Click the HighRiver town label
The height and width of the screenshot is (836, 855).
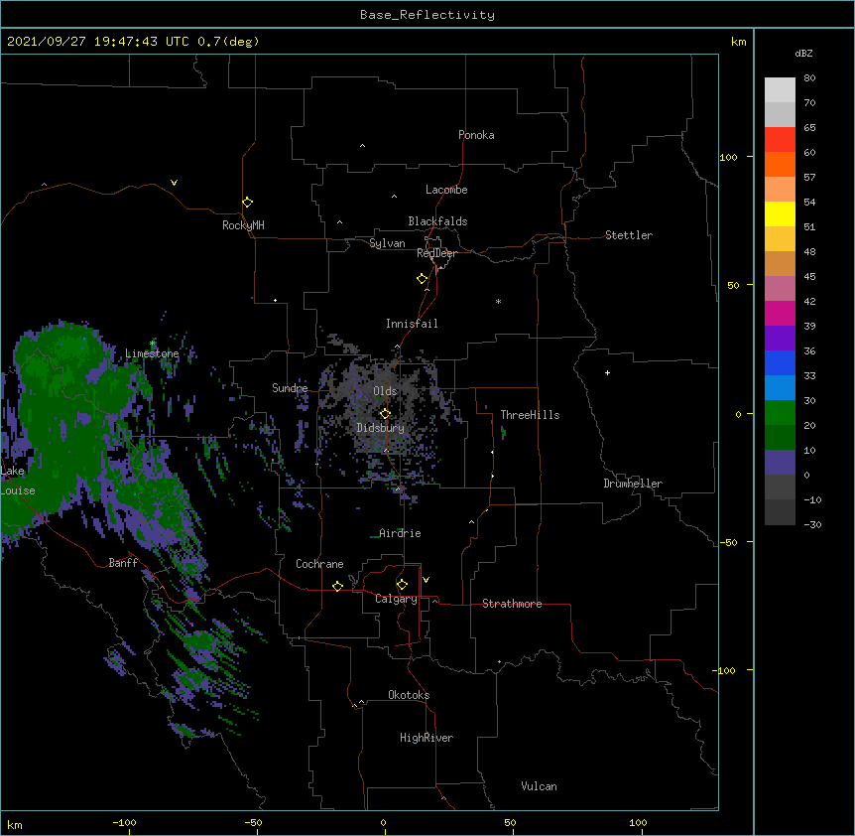[x=427, y=738]
